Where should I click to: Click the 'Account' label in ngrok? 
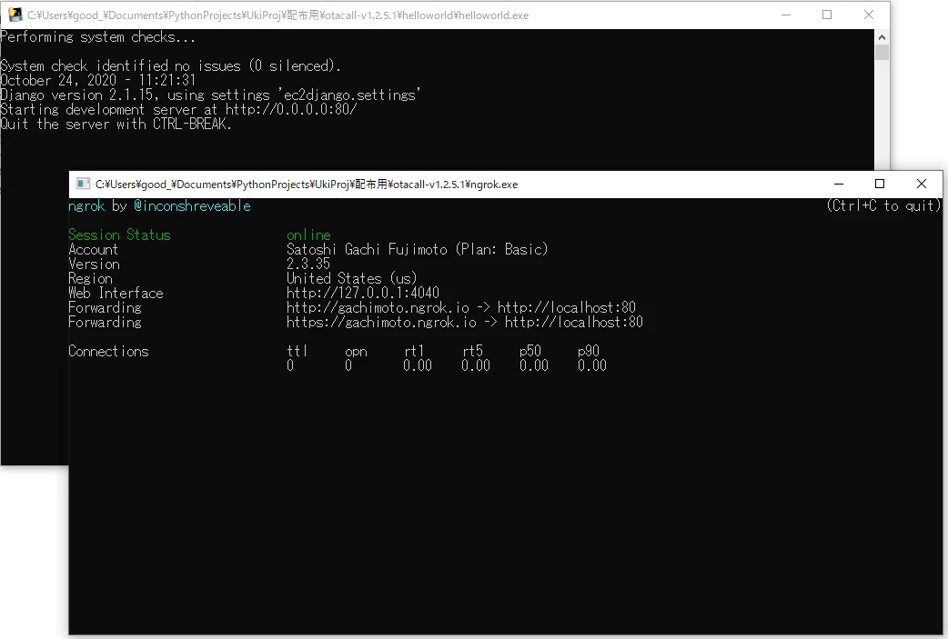93,249
